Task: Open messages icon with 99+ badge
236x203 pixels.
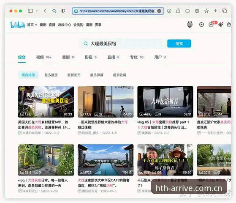Action: pyautogui.click(x=211, y=25)
